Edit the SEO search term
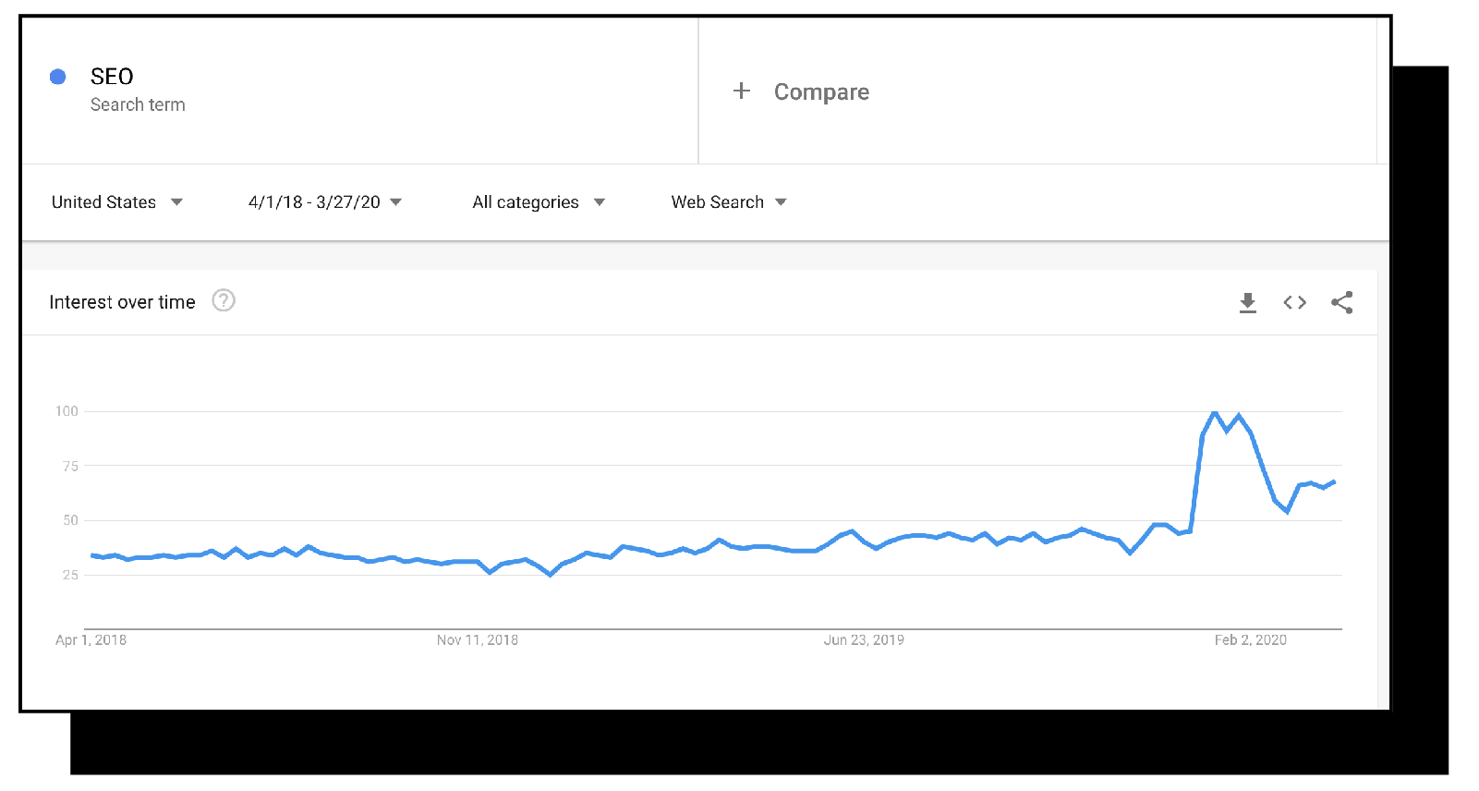Screen dimensions: 1479x791 tap(112, 76)
